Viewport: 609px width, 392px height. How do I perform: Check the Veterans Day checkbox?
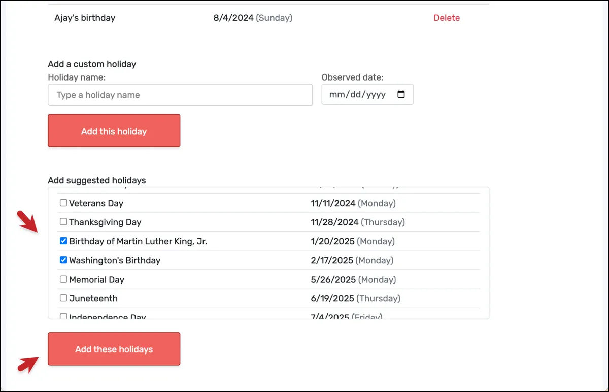(63, 203)
